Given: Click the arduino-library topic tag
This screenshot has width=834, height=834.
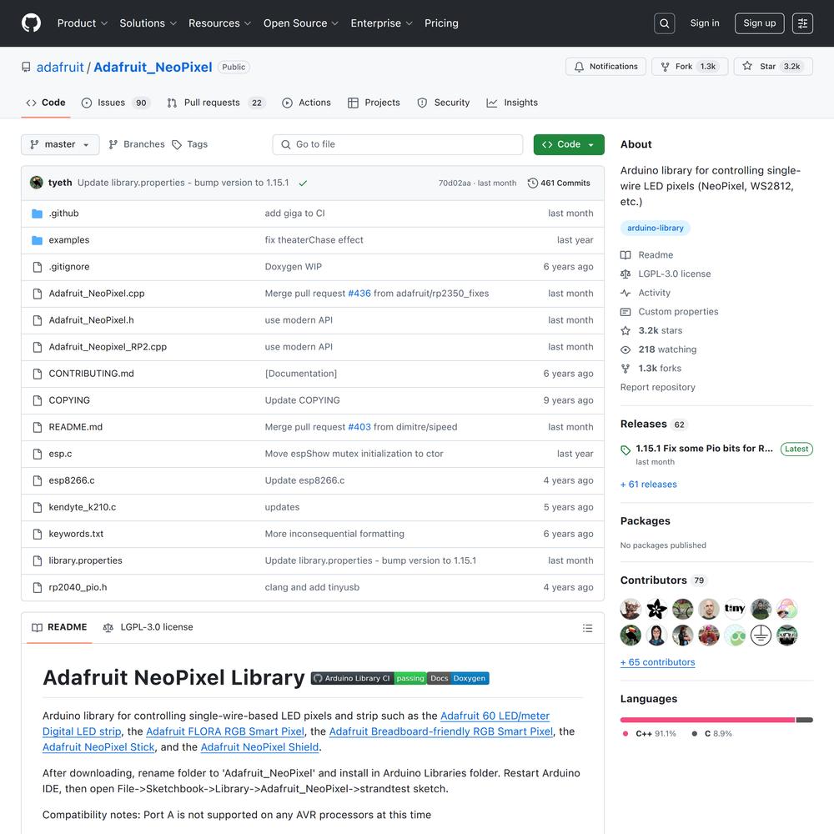Looking at the screenshot, I should [656, 228].
